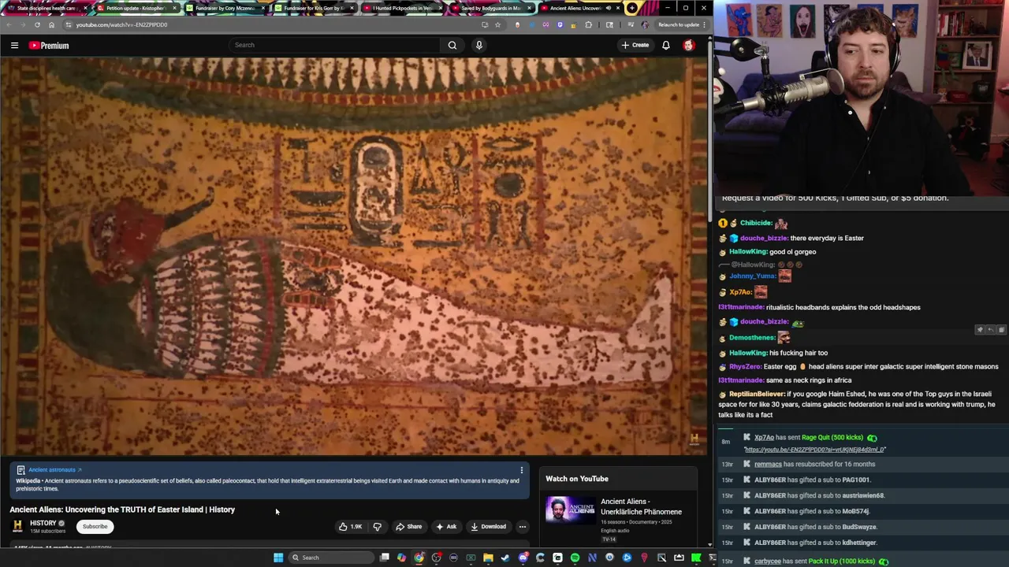Open the Windows Start menu
Screen dimensions: 1009x567
pos(278,558)
